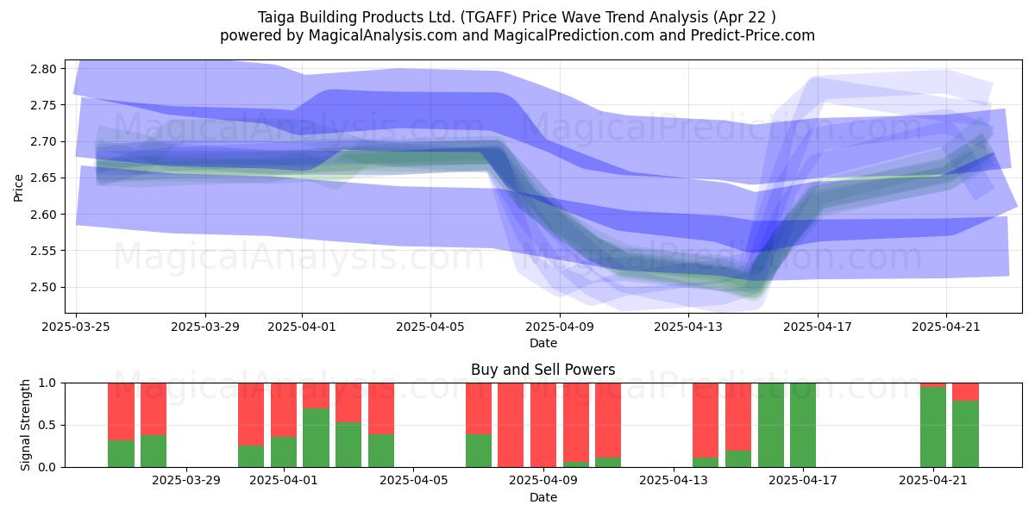Click 2025-04-17 tick under Buy and Sell chart
Screen dimensions: 1035x517
coord(804,481)
